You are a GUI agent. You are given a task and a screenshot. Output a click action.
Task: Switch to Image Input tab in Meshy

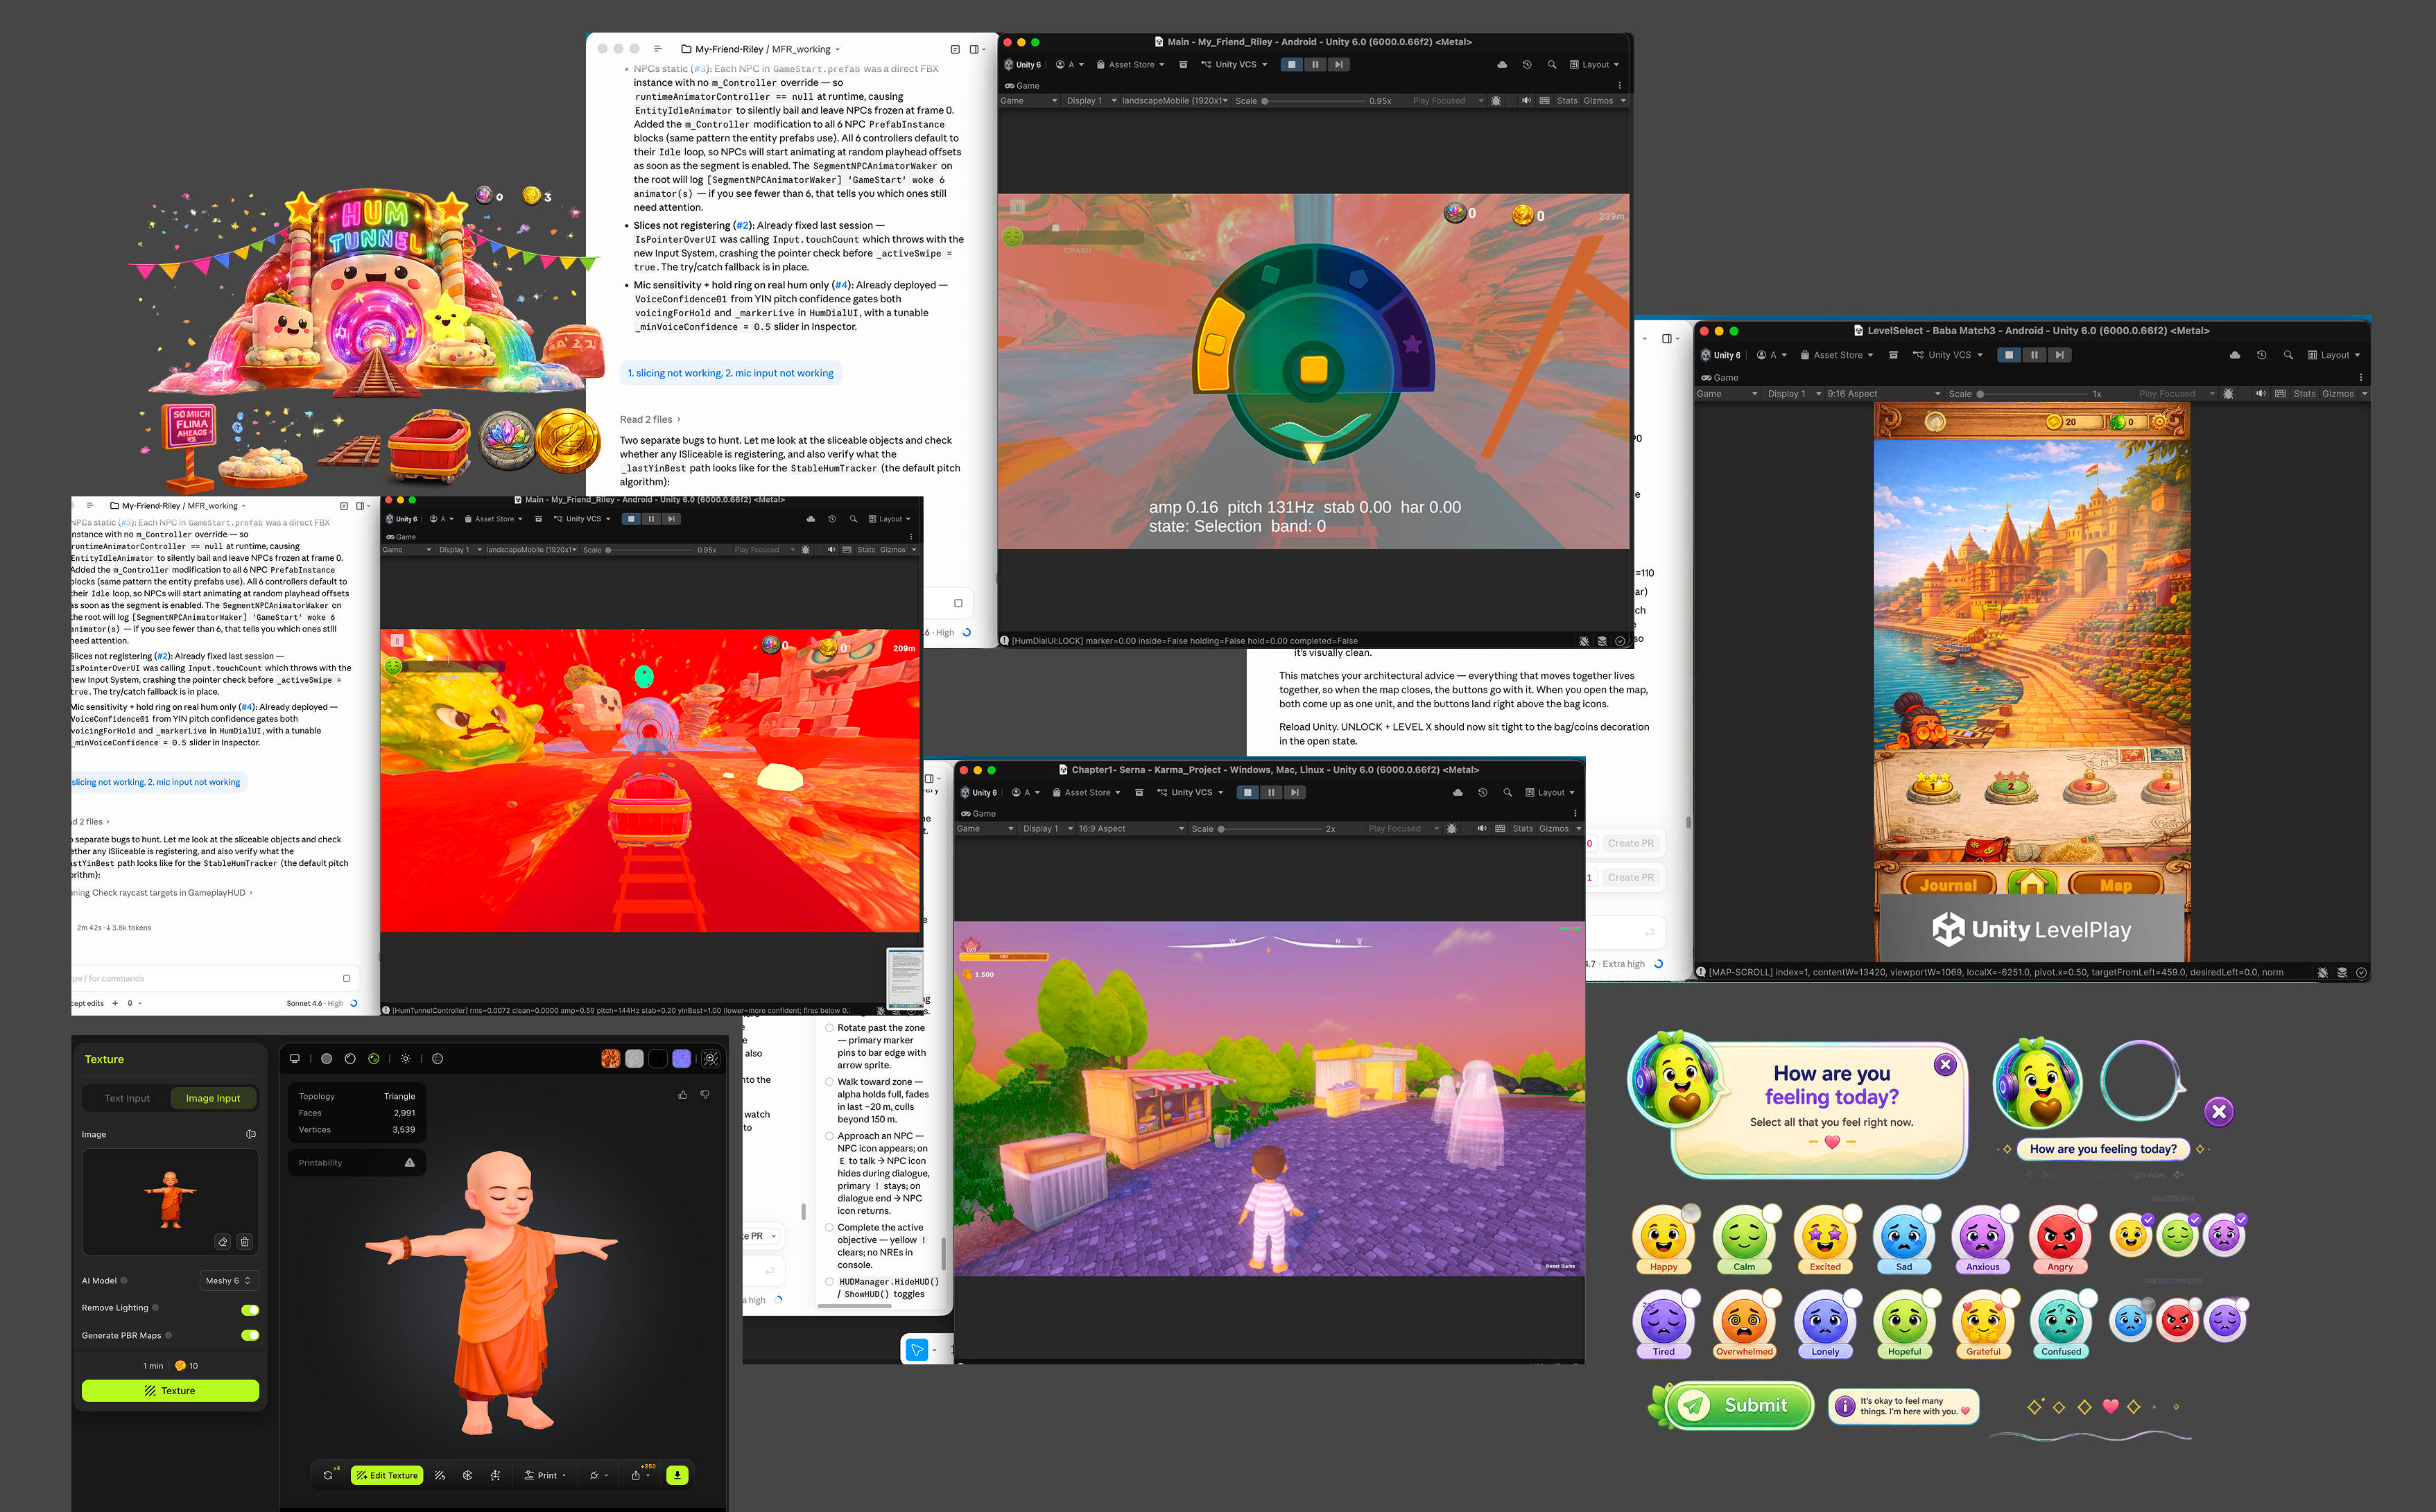click(x=213, y=1098)
